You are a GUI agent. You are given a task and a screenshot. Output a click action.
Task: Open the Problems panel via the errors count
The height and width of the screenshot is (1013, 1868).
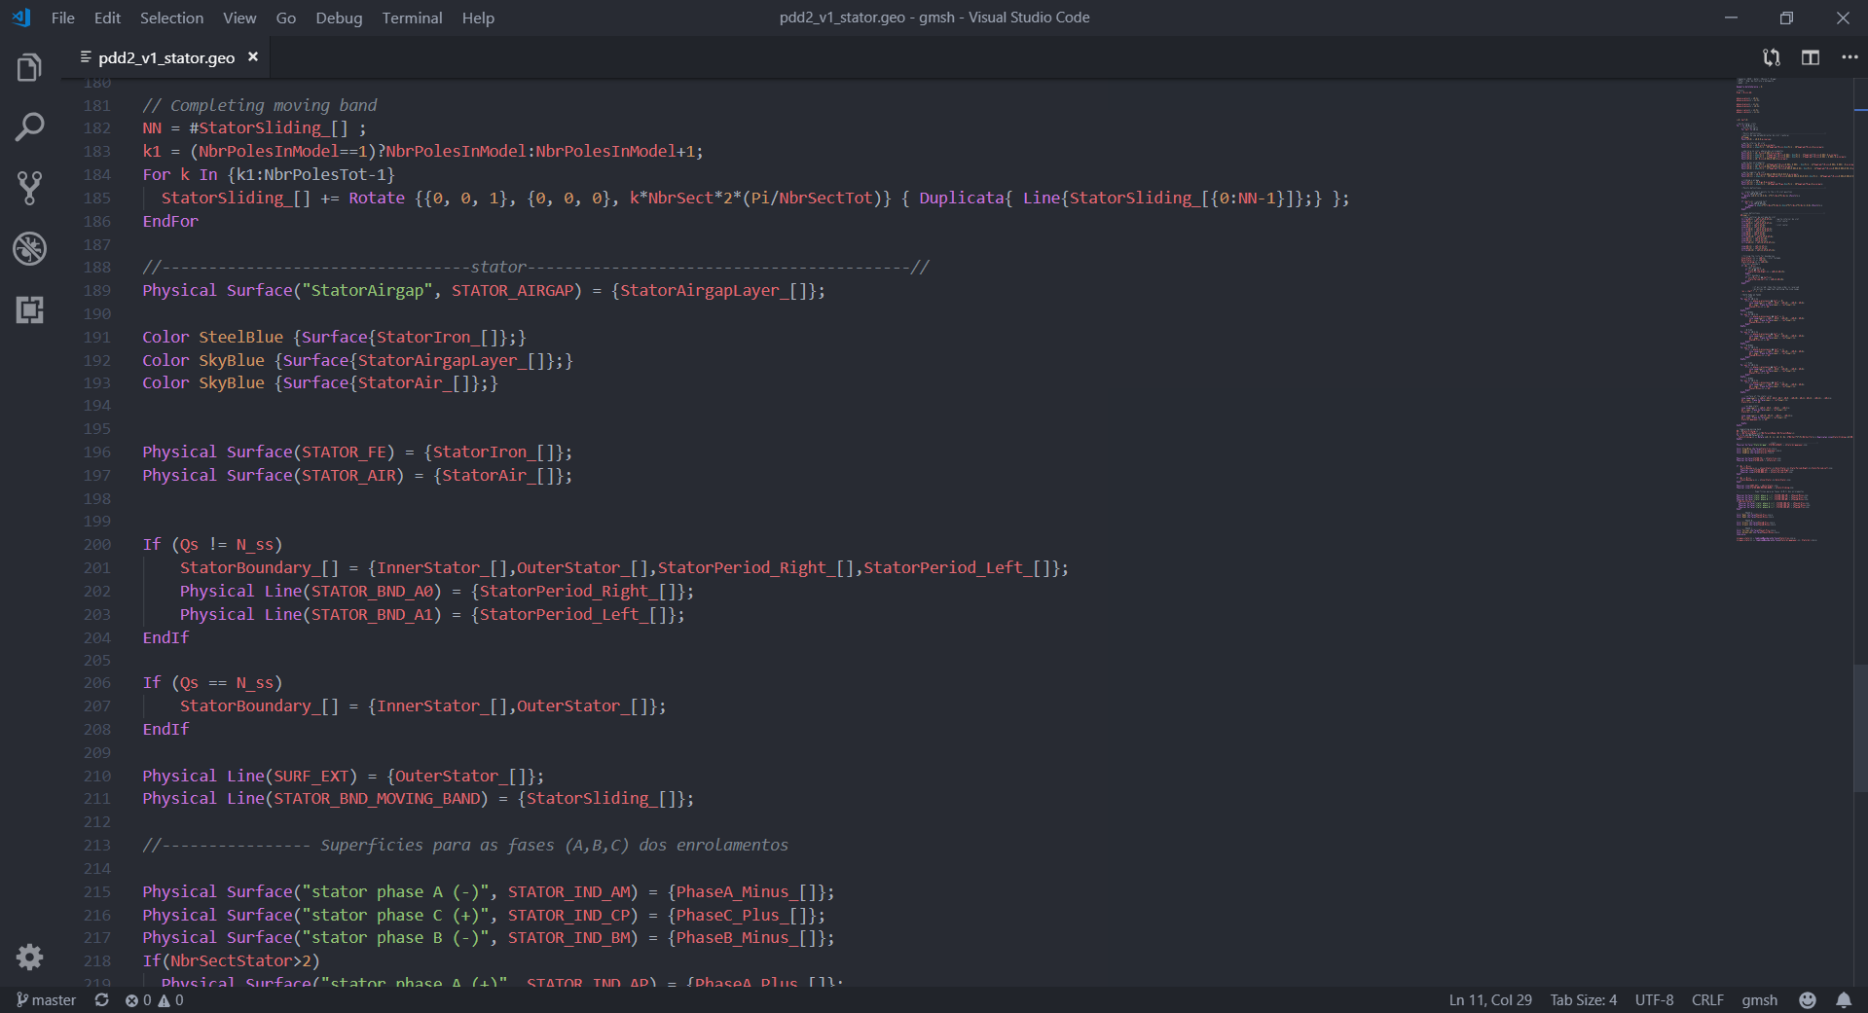[x=138, y=1000]
